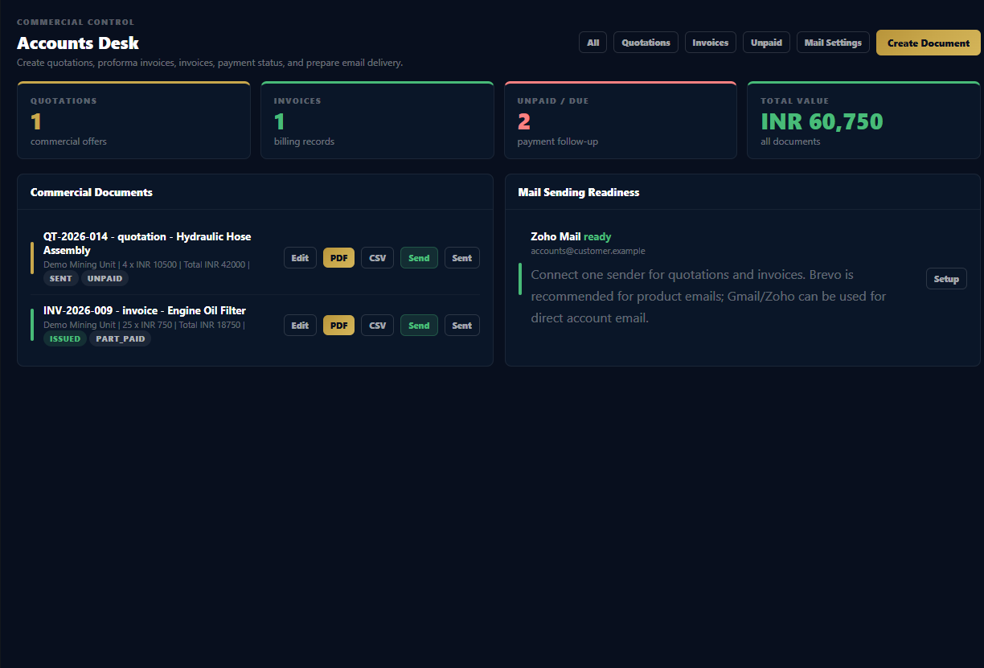Image resolution: width=984 pixels, height=668 pixels.
Task: Select the All filter tab
Action: click(x=592, y=43)
